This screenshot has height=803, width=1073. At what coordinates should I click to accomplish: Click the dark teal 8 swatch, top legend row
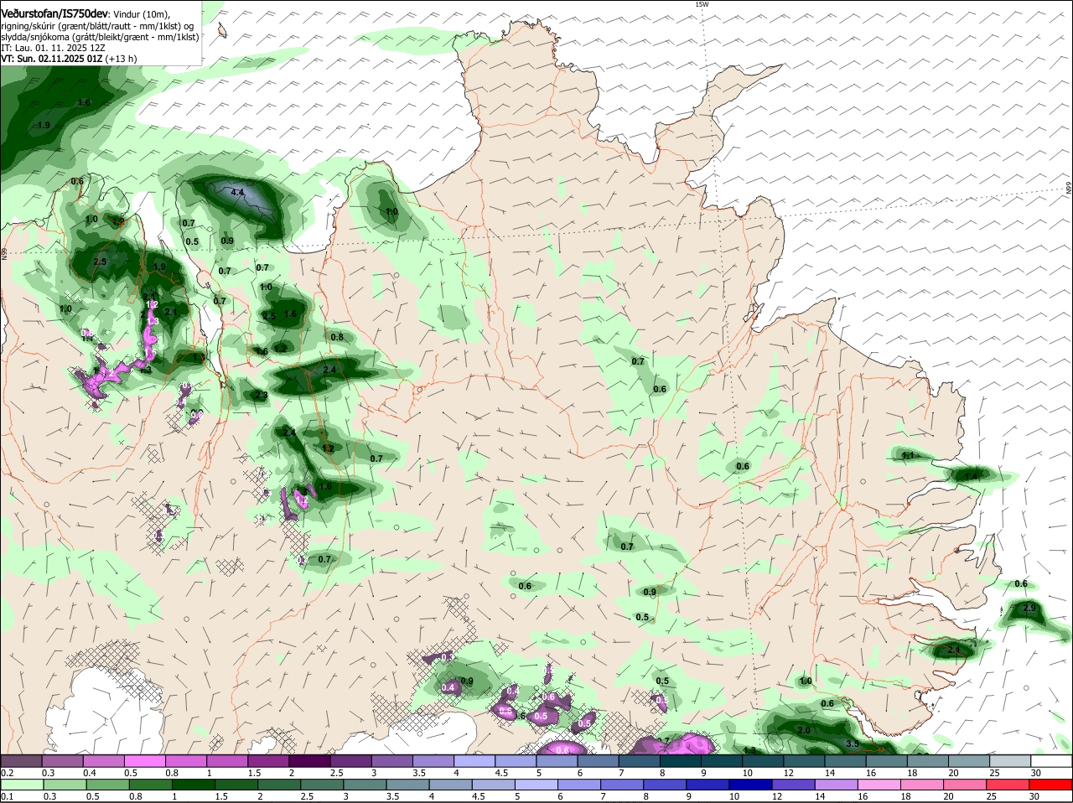click(681, 761)
